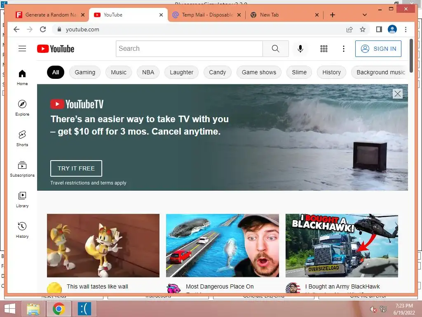The height and width of the screenshot is (317, 422).
Task: Click the search magnifier button
Action: tap(276, 49)
